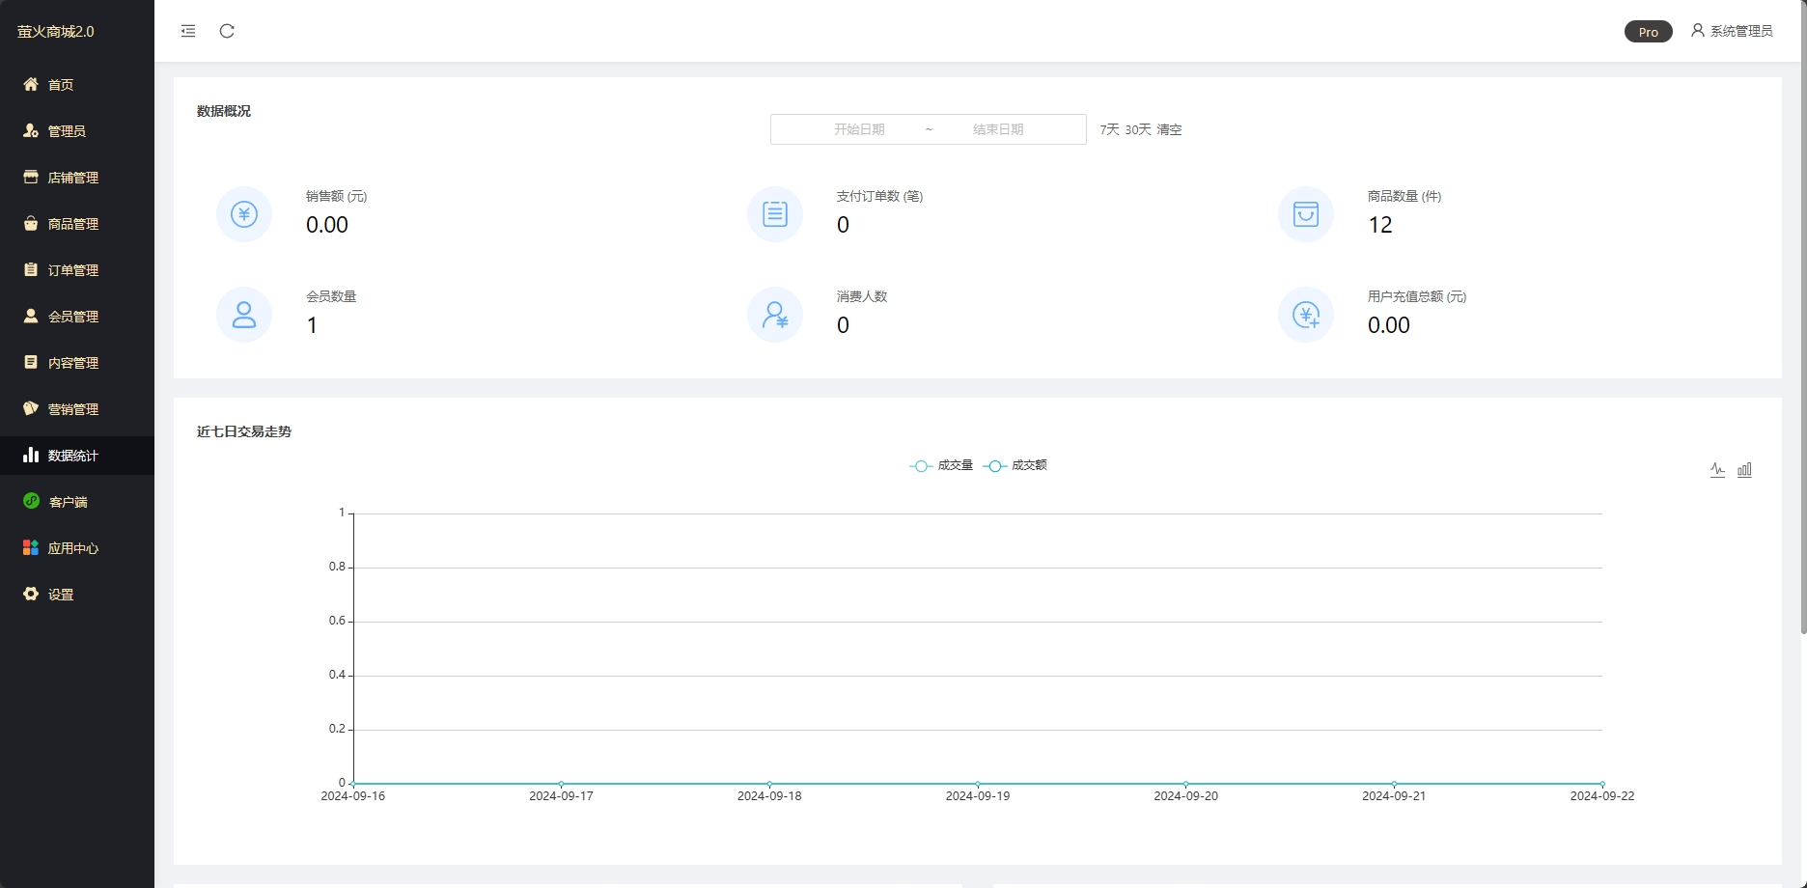
Task: Click the refresh icon in the header
Action: 227,31
